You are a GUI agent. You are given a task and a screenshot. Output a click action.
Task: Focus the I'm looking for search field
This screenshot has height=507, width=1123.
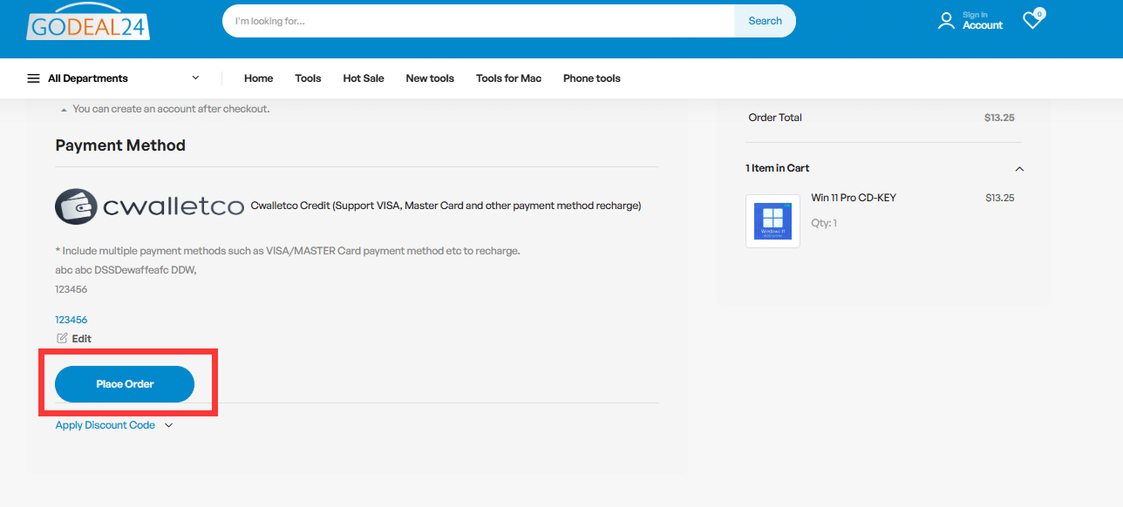(478, 21)
